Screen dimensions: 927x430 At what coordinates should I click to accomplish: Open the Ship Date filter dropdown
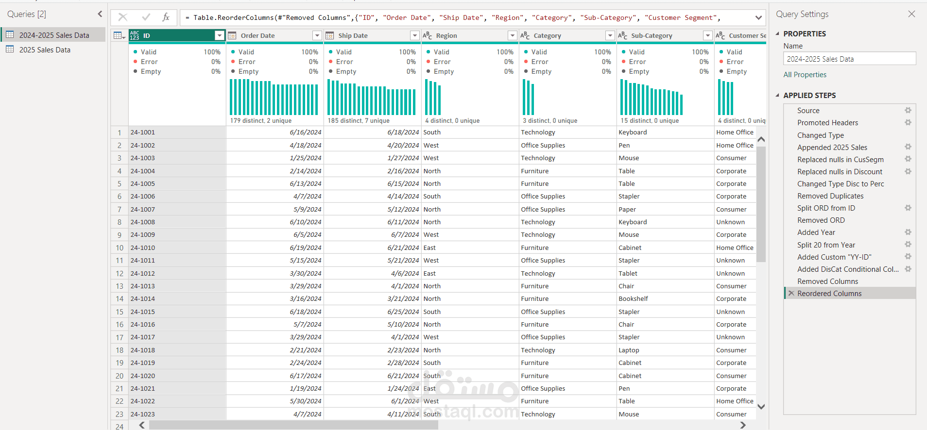(x=415, y=35)
